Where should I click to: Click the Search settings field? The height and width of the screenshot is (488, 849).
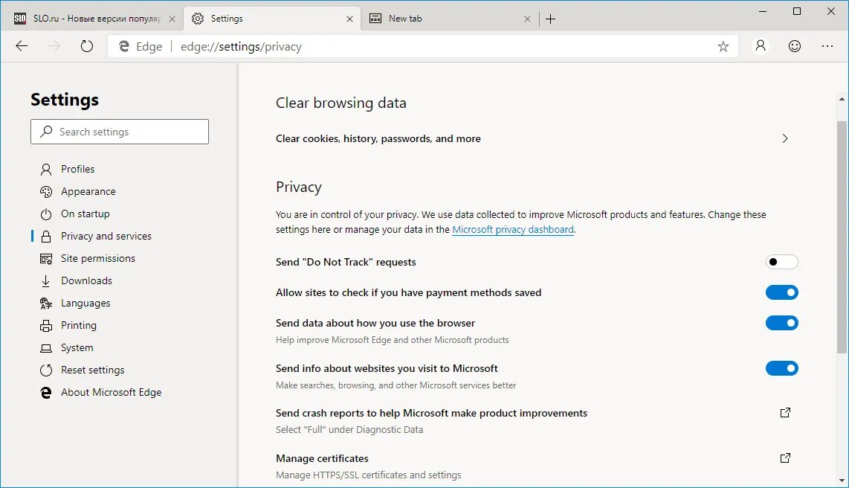tap(119, 132)
